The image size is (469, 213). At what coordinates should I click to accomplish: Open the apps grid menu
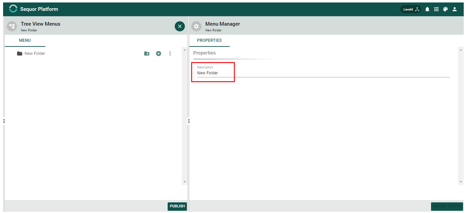coord(436,9)
